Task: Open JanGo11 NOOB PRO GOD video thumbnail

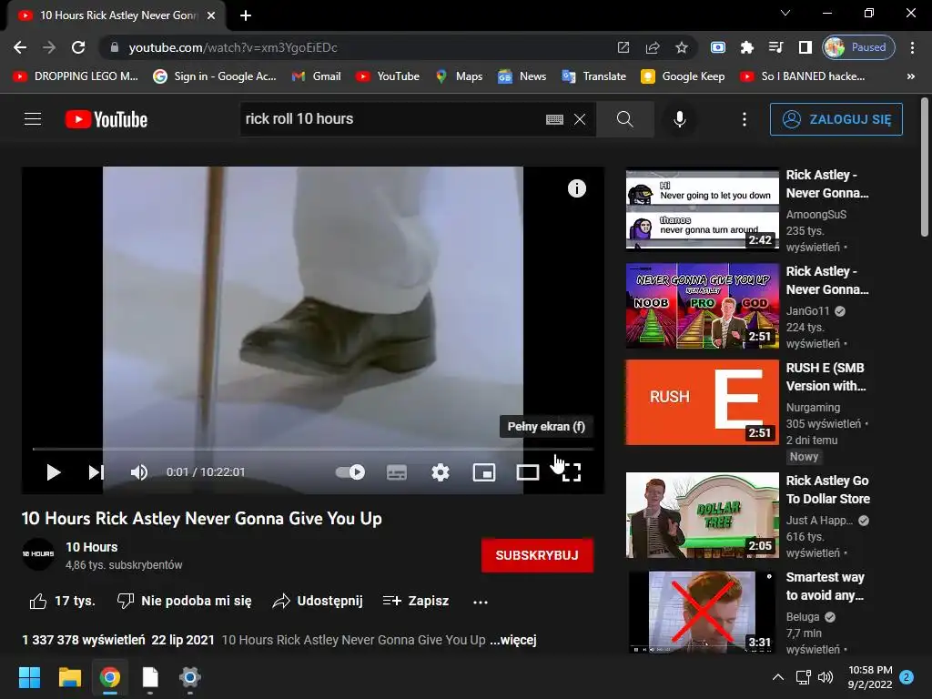Action: [702, 306]
